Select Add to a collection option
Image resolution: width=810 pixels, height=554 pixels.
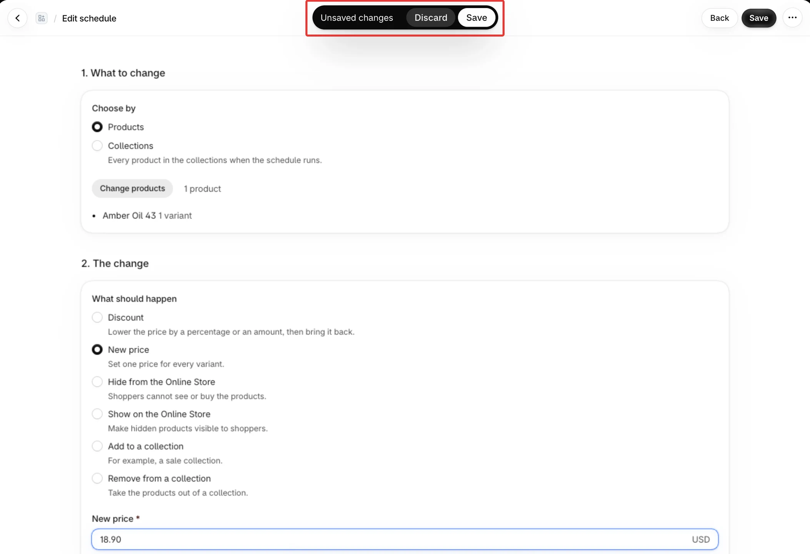click(x=97, y=446)
